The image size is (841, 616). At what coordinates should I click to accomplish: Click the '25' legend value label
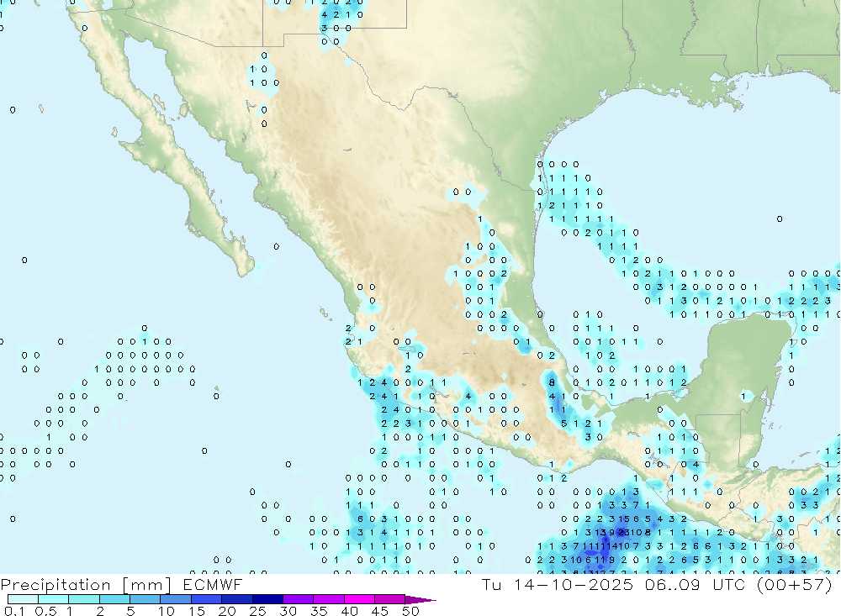pyautogui.click(x=257, y=611)
